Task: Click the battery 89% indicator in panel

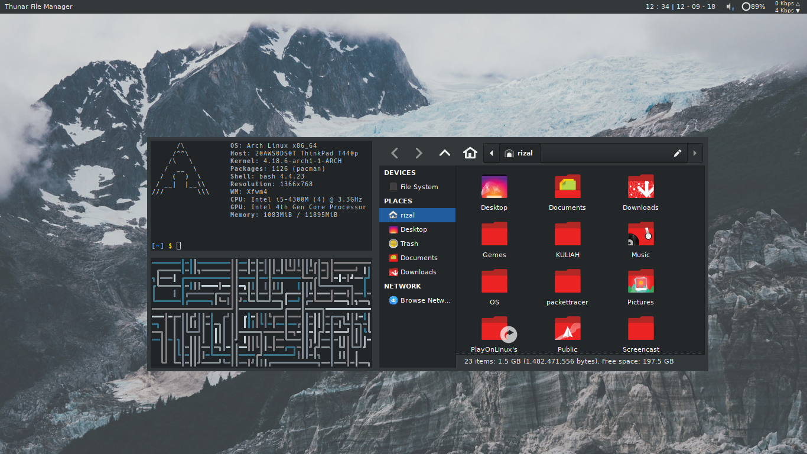Action: pos(753,7)
